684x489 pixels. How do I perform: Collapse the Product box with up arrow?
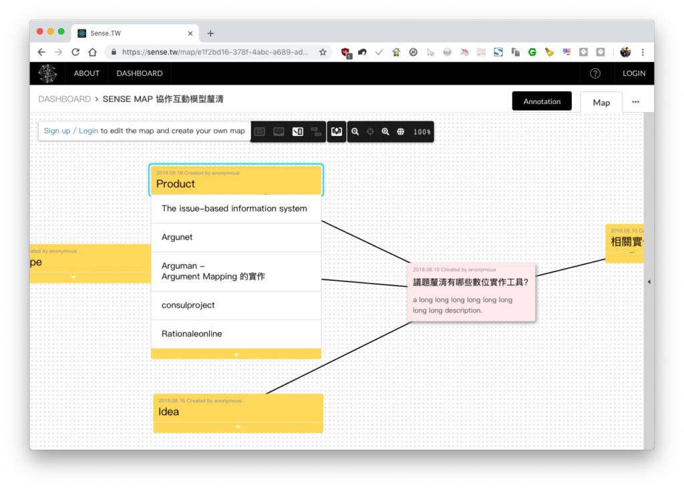(x=236, y=354)
